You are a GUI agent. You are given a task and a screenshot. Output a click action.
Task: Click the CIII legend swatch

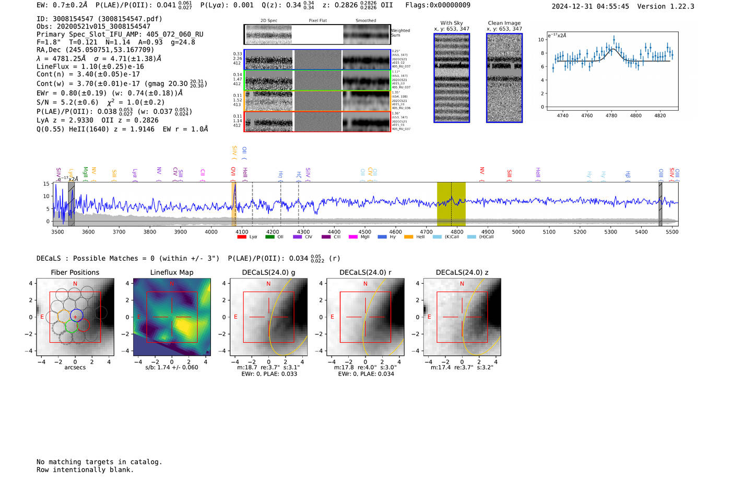click(x=326, y=237)
